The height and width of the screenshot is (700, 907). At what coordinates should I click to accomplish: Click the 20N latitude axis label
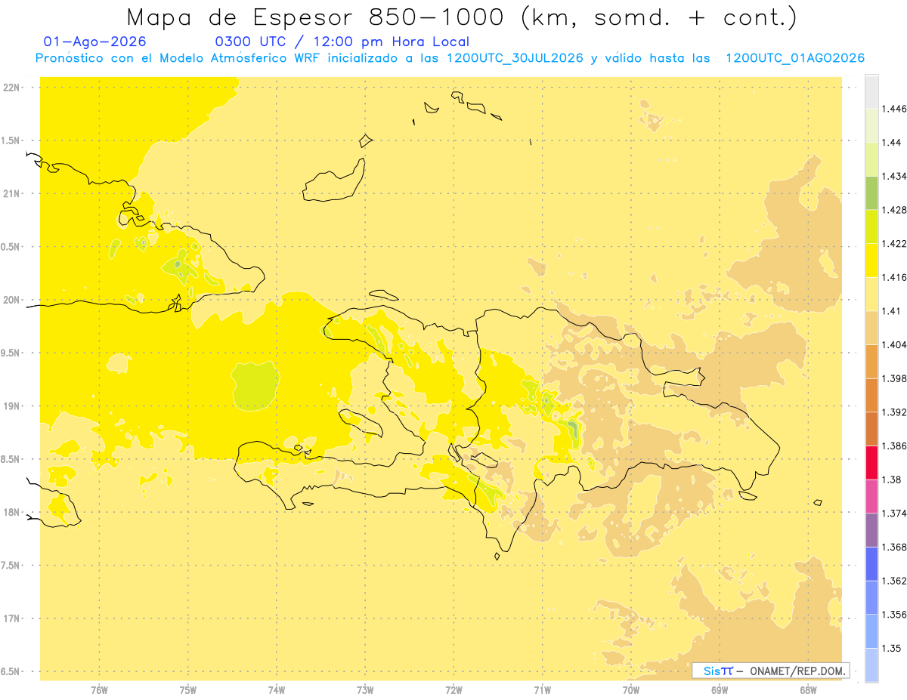click(12, 300)
